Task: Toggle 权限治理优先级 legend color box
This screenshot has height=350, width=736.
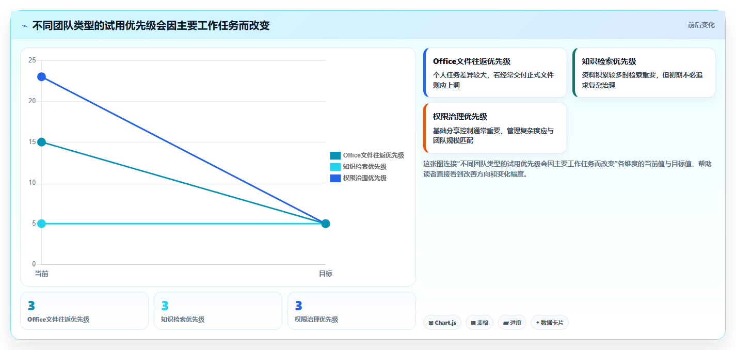Action: coord(335,178)
